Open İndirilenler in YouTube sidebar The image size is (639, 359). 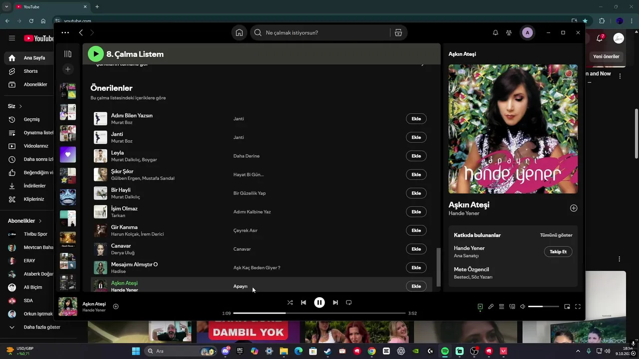pyautogui.click(x=27, y=186)
